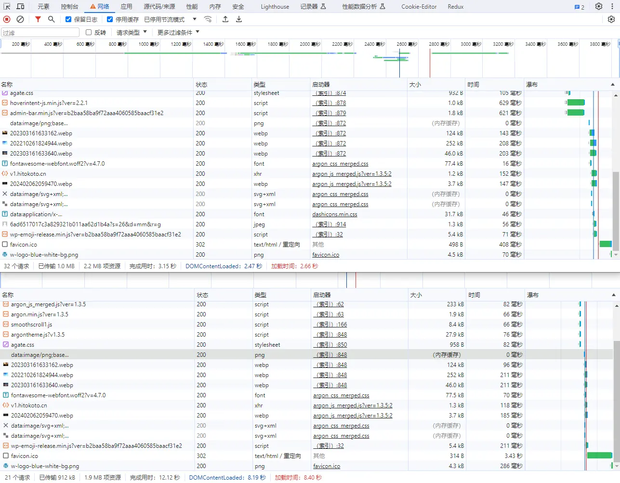
Task: Click script icon of argon.min.js?ver=1.3.5 row
Action: 6,314
